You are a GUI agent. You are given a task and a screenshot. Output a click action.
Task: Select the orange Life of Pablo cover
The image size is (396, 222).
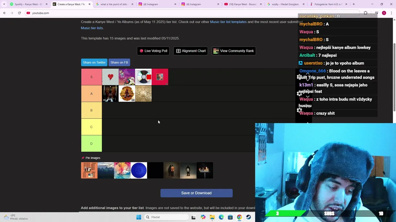pos(89,170)
